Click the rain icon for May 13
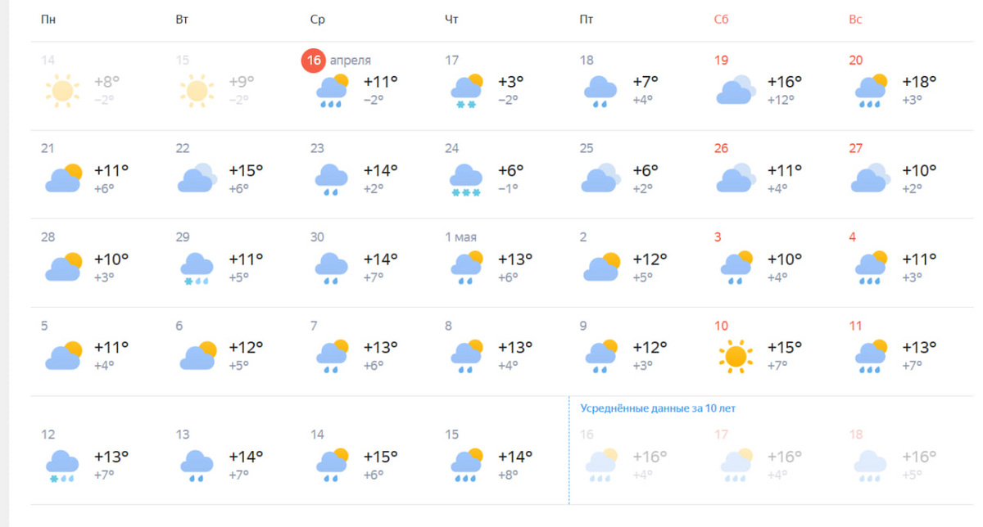 pos(197,465)
